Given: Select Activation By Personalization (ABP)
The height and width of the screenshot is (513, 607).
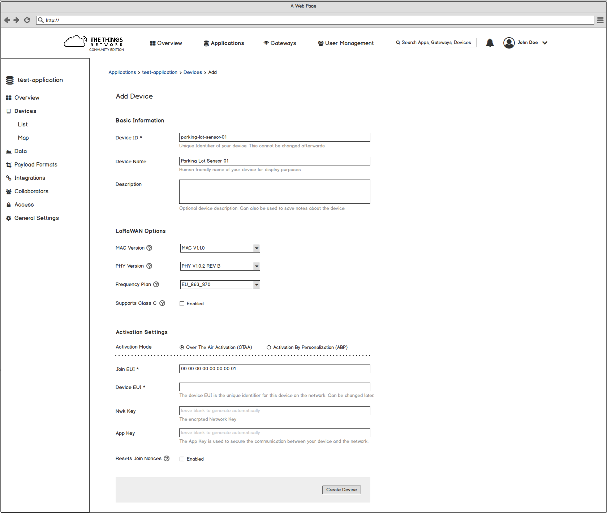Looking at the screenshot, I should 268,347.
